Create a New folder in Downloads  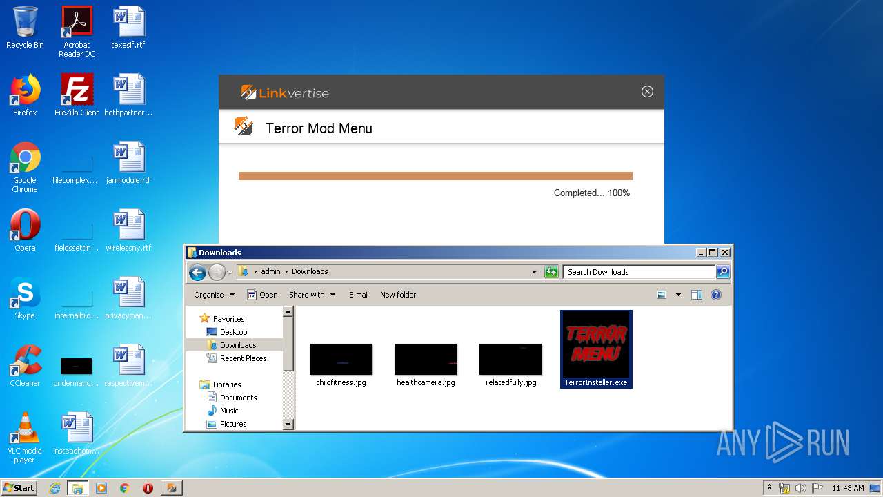398,295
